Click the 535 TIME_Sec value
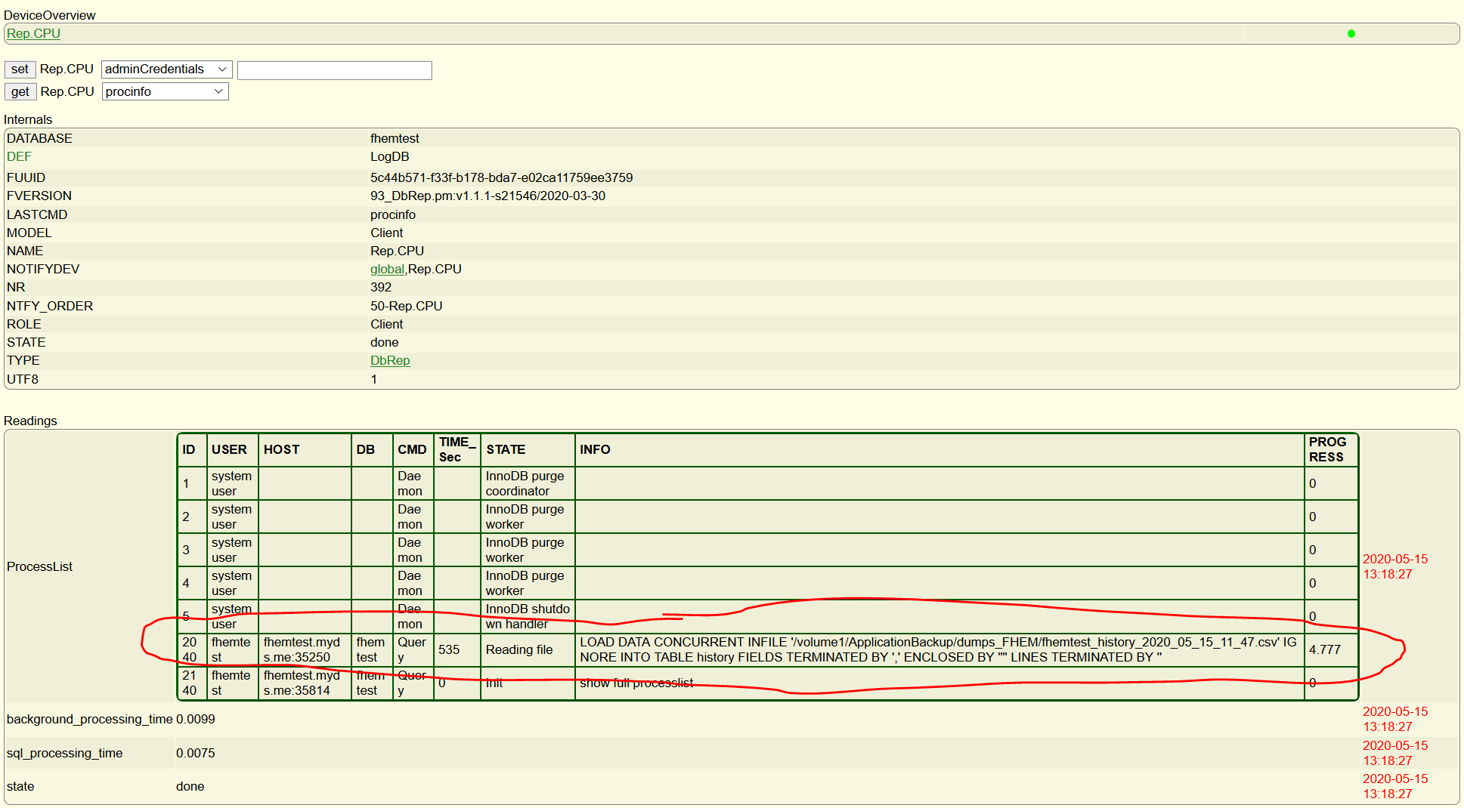Screen dimensions: 1464x808 (x=449, y=650)
